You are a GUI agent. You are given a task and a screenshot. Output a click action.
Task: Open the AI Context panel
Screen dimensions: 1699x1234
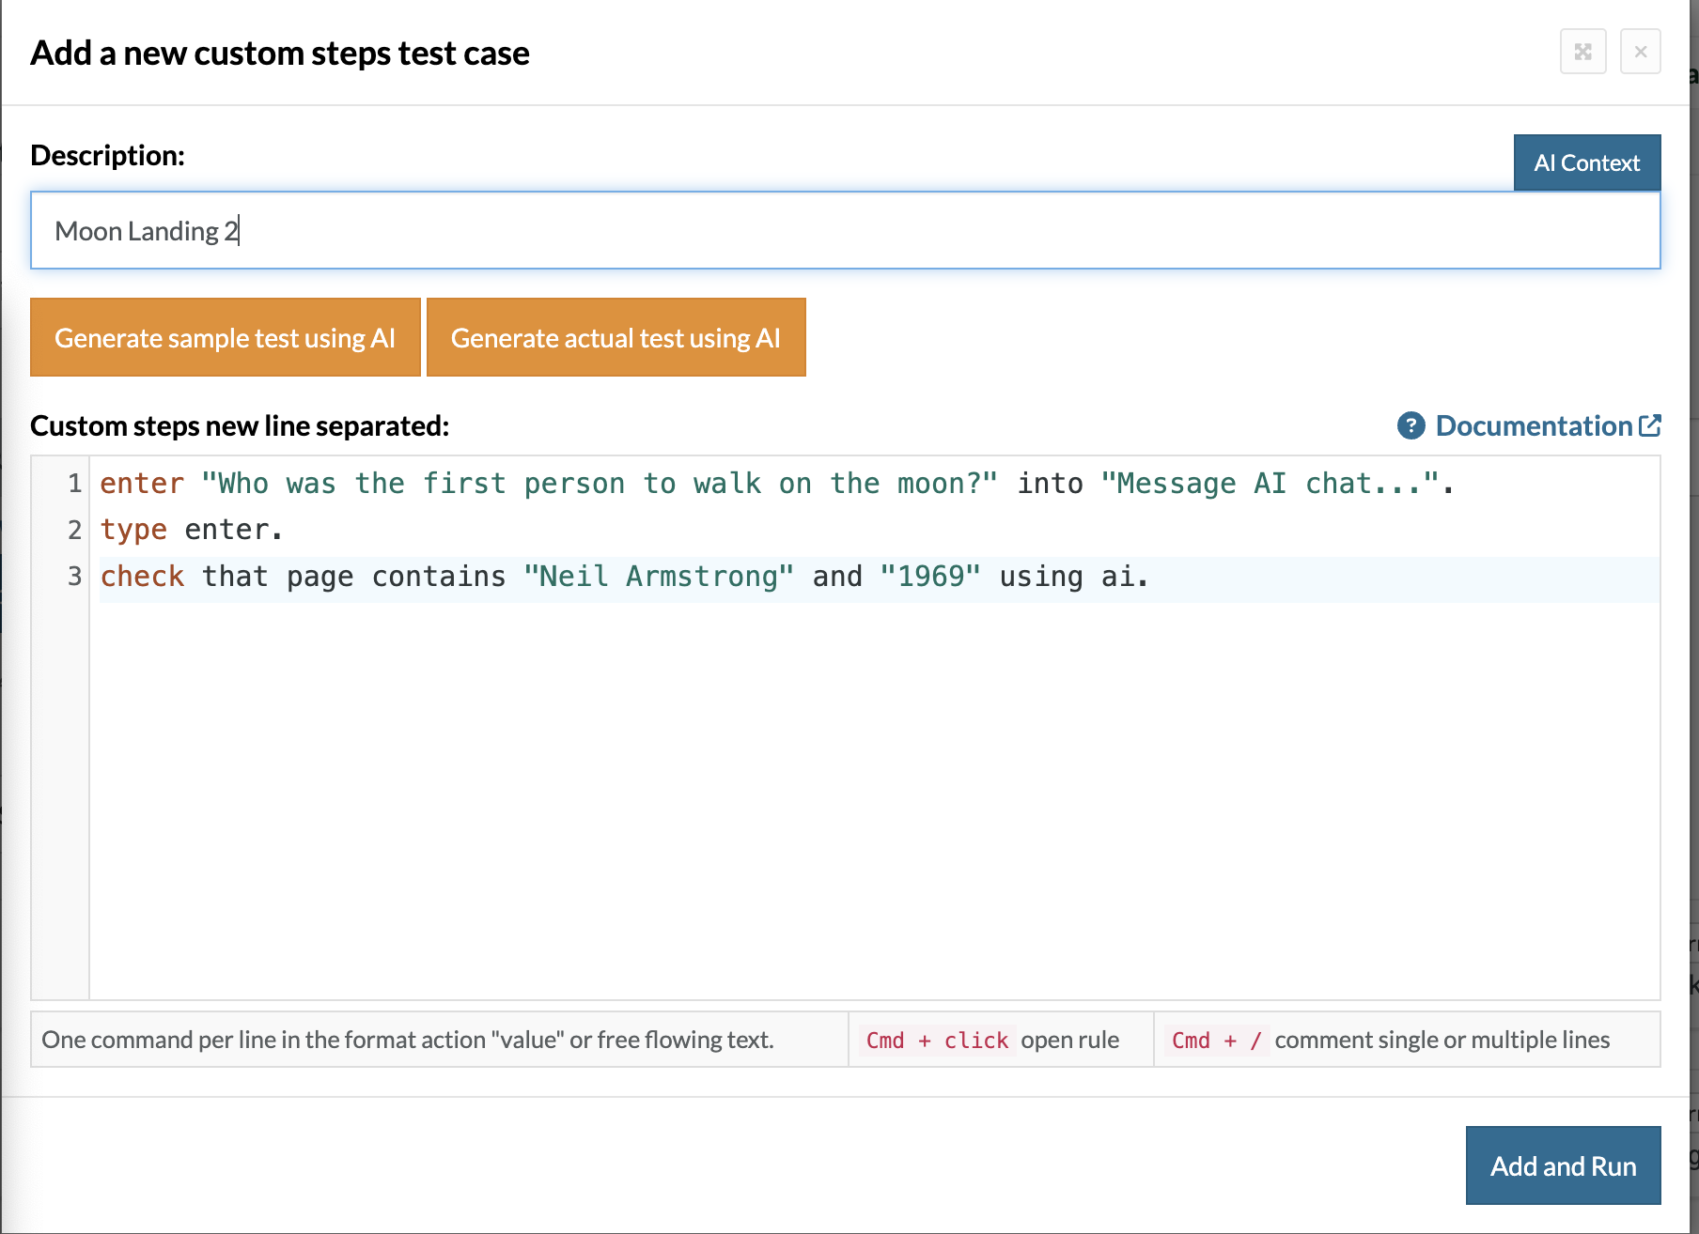point(1586,162)
